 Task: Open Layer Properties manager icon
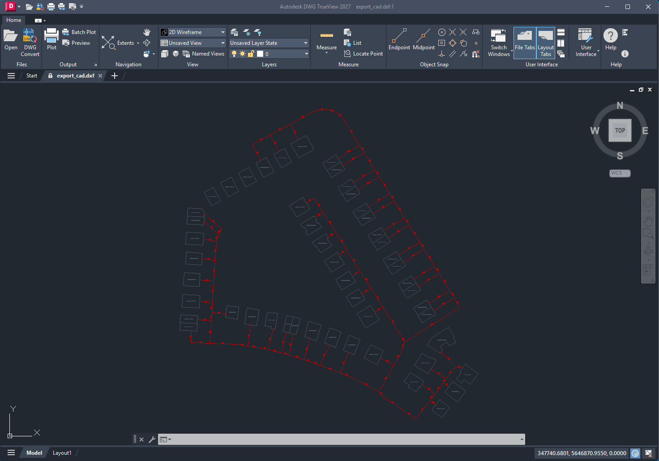[234, 32]
